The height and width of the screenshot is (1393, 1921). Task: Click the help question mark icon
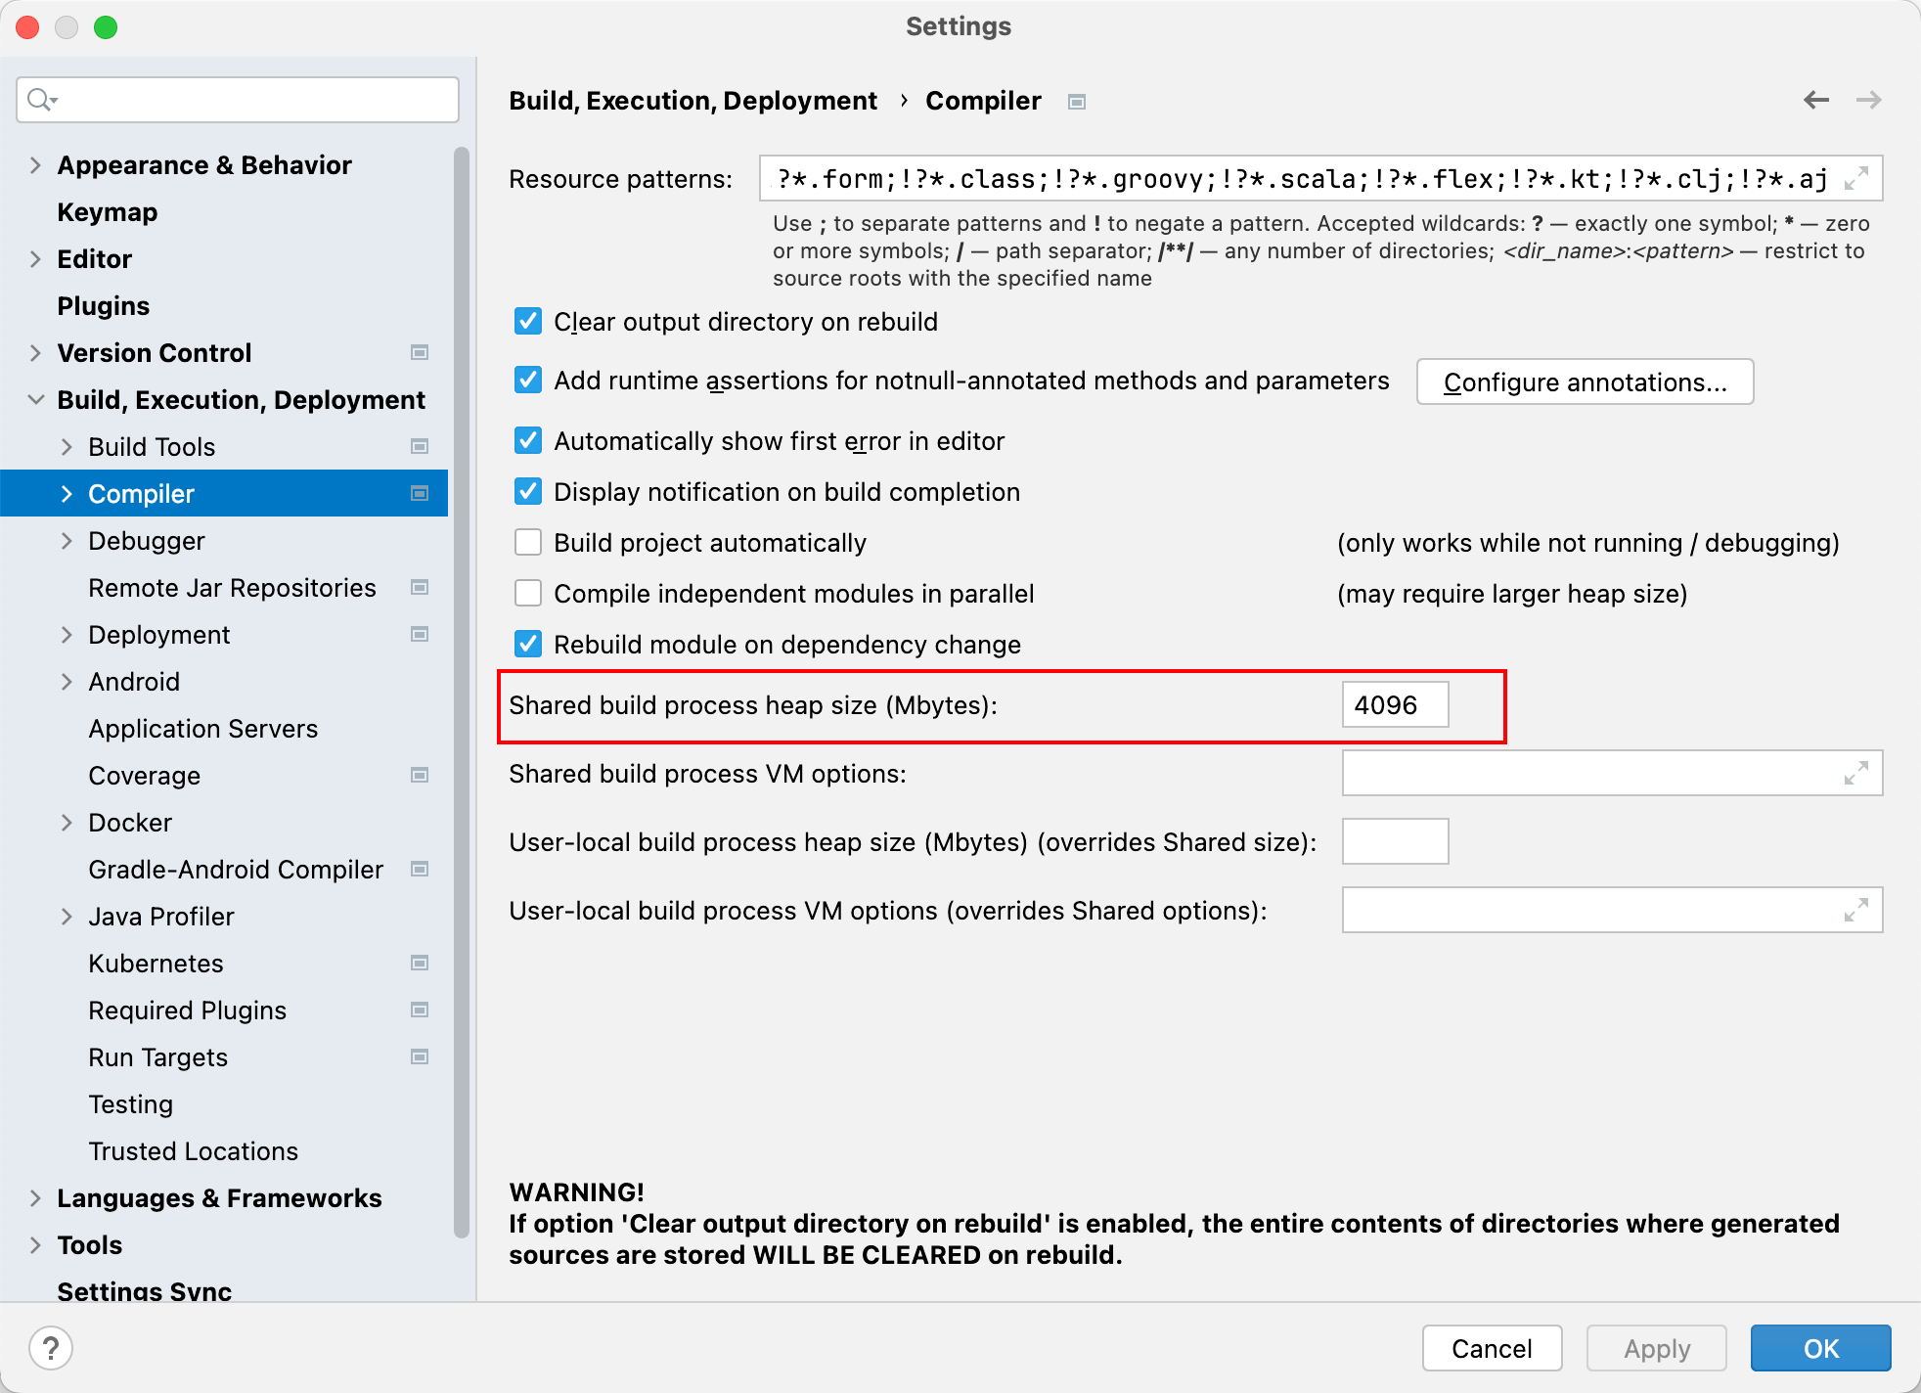coord(51,1348)
